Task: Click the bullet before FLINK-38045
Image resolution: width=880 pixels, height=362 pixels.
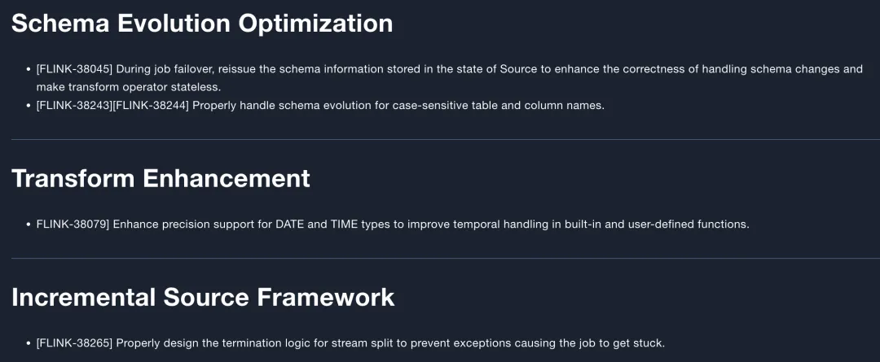Action: [28, 69]
